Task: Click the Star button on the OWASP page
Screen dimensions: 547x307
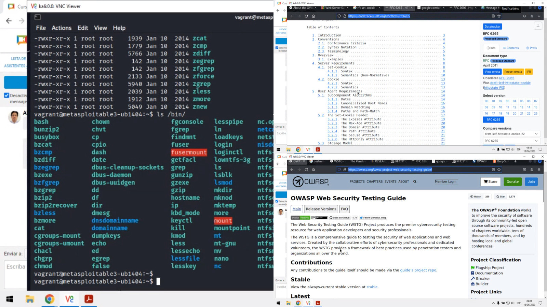Action: click(500, 196)
